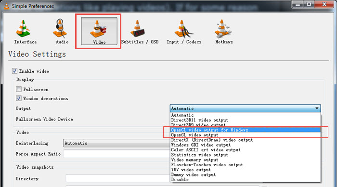The width and height of the screenshot is (337, 187).
Task: Toggle the Window decorations checkbox
Action: tap(19, 98)
